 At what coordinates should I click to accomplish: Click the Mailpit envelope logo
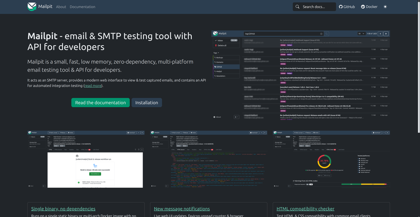click(32, 6)
